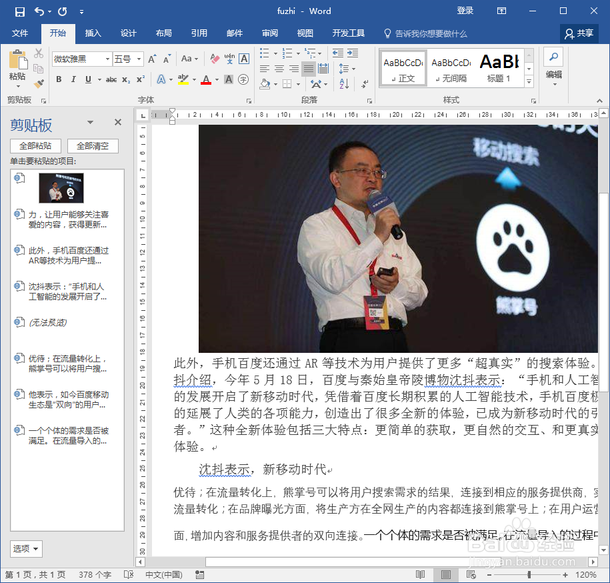Increase font size with A up icon
This screenshot has height=583, width=610.
click(152, 59)
